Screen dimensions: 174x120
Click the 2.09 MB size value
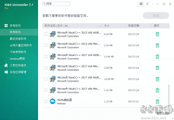click(x=108, y=68)
